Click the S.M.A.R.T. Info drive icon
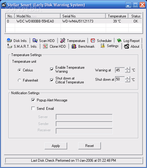Image resolution: width=147 pixels, height=168 pixels. pos(10,46)
